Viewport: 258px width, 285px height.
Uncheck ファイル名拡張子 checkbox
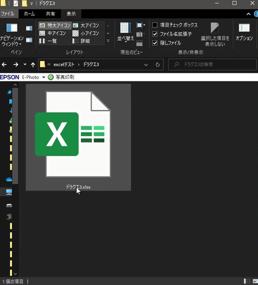click(x=155, y=34)
